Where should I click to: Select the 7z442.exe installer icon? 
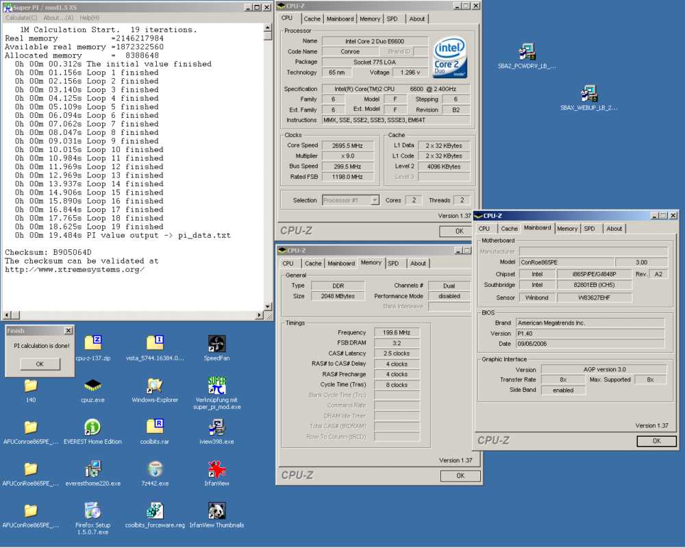155,469
